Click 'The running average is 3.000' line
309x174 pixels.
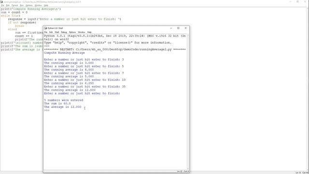point(69,63)
